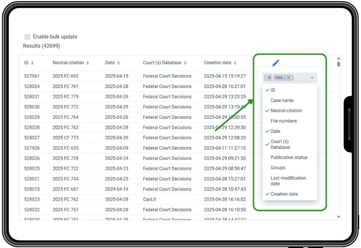
Task: Check Case name column option
Action: [282, 101]
